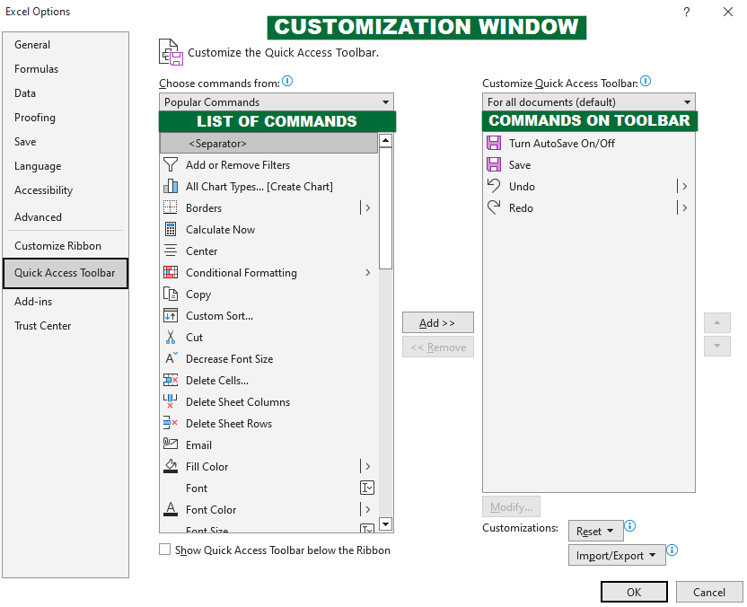747x607 pixels.
Task: Click the Save floppy disk icon
Action: [494, 165]
